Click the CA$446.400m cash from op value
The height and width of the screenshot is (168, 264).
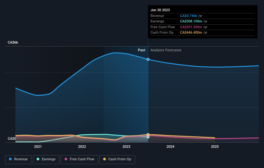[x=191, y=33]
